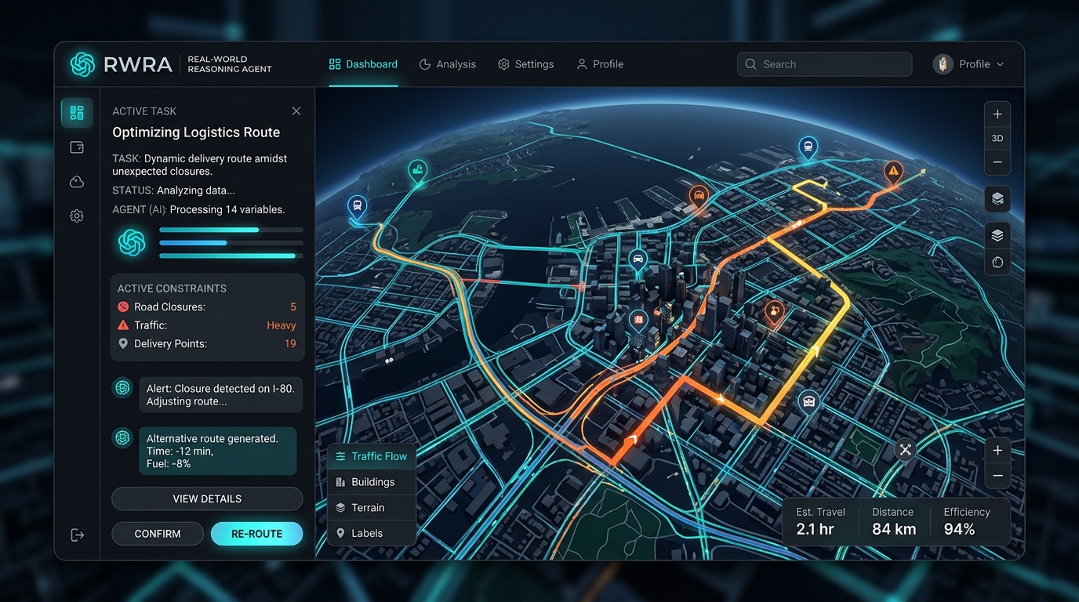Zoom in with the top plus button

pos(997,114)
